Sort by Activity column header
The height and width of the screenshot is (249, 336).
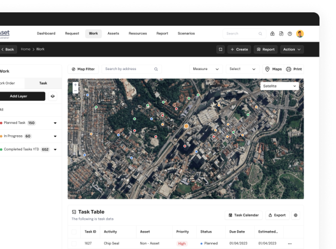[110, 232]
